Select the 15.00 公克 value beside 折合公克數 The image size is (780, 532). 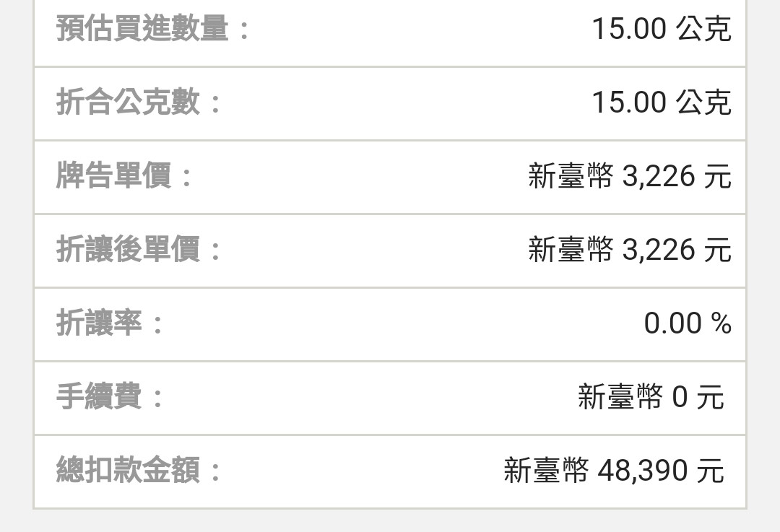[661, 103]
